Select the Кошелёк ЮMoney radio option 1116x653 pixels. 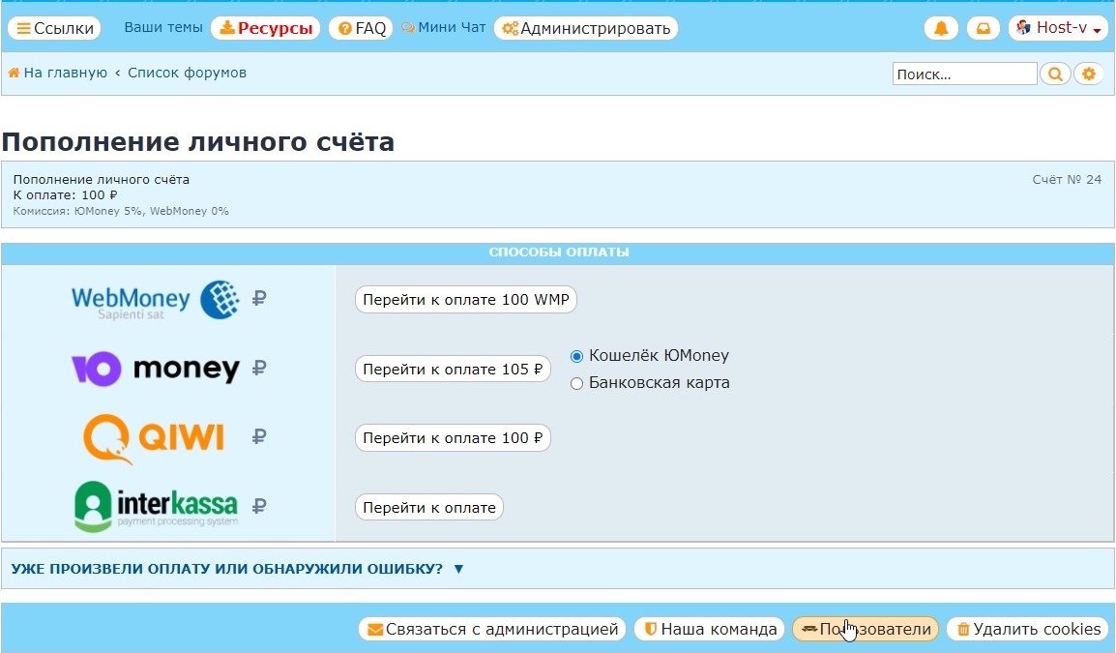click(x=577, y=356)
